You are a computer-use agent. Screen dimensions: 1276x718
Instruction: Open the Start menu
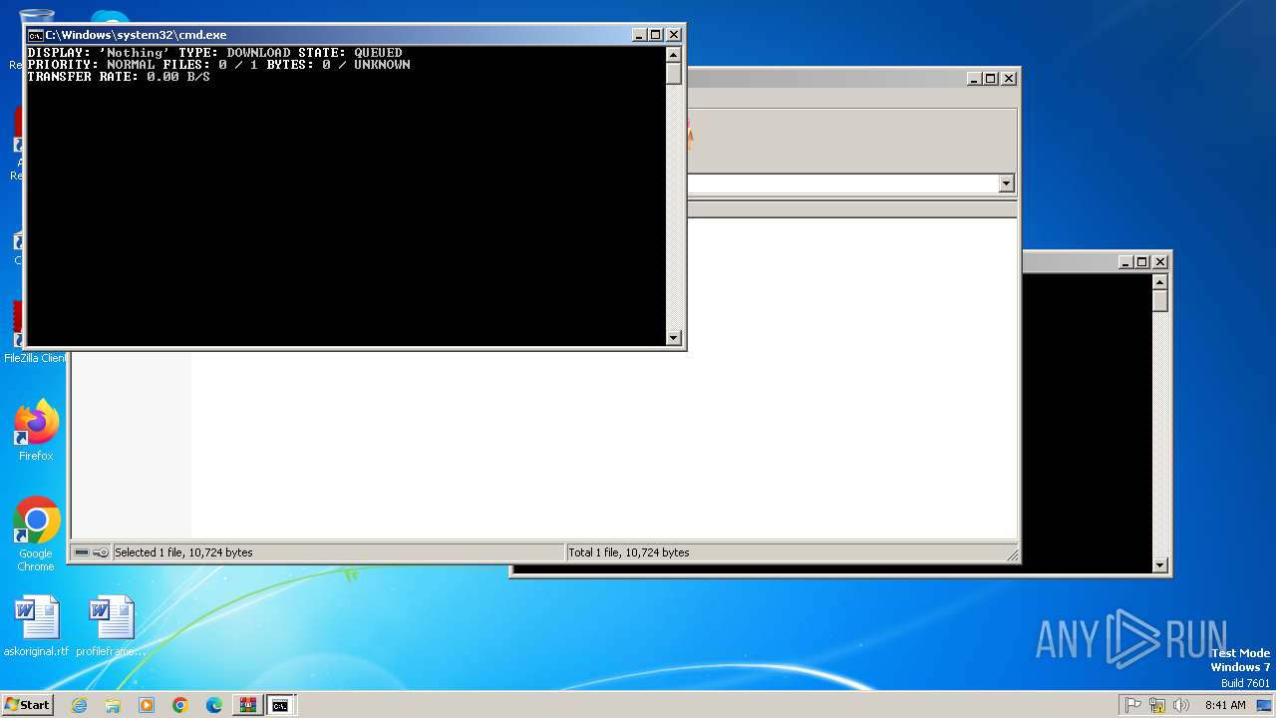tap(27, 705)
